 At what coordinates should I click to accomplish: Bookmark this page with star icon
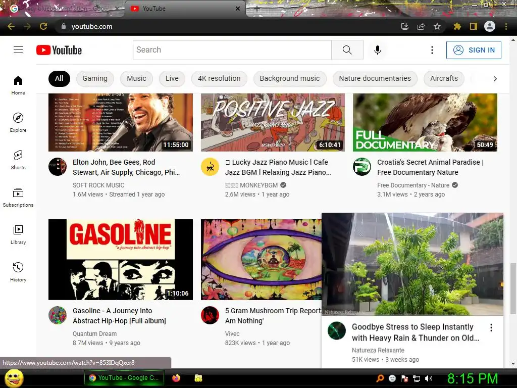coord(437,26)
